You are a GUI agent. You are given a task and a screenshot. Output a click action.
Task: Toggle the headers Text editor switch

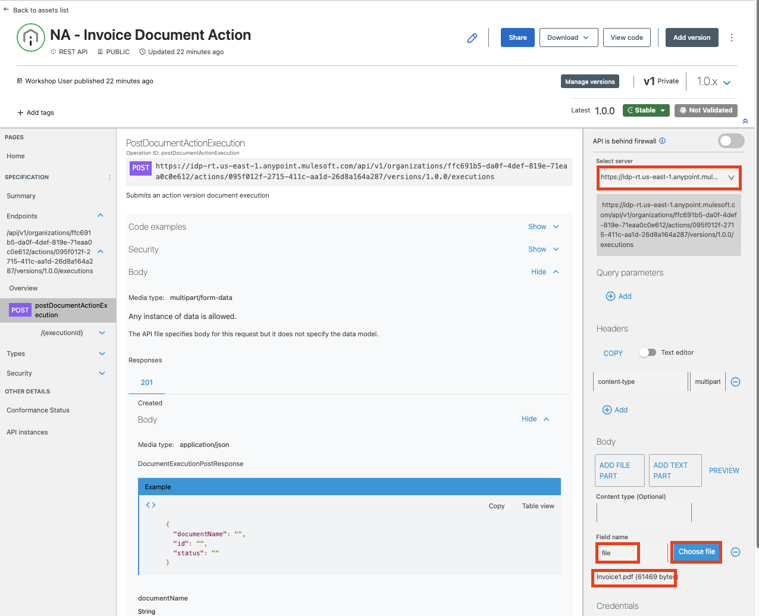coord(648,352)
